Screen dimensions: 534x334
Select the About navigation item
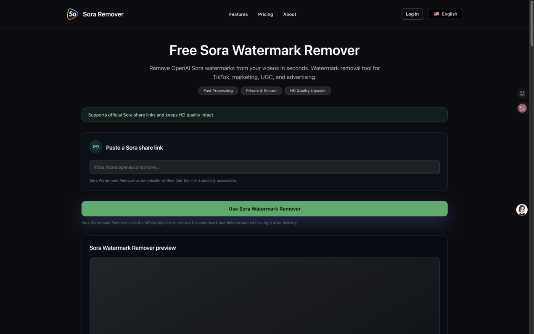click(290, 14)
